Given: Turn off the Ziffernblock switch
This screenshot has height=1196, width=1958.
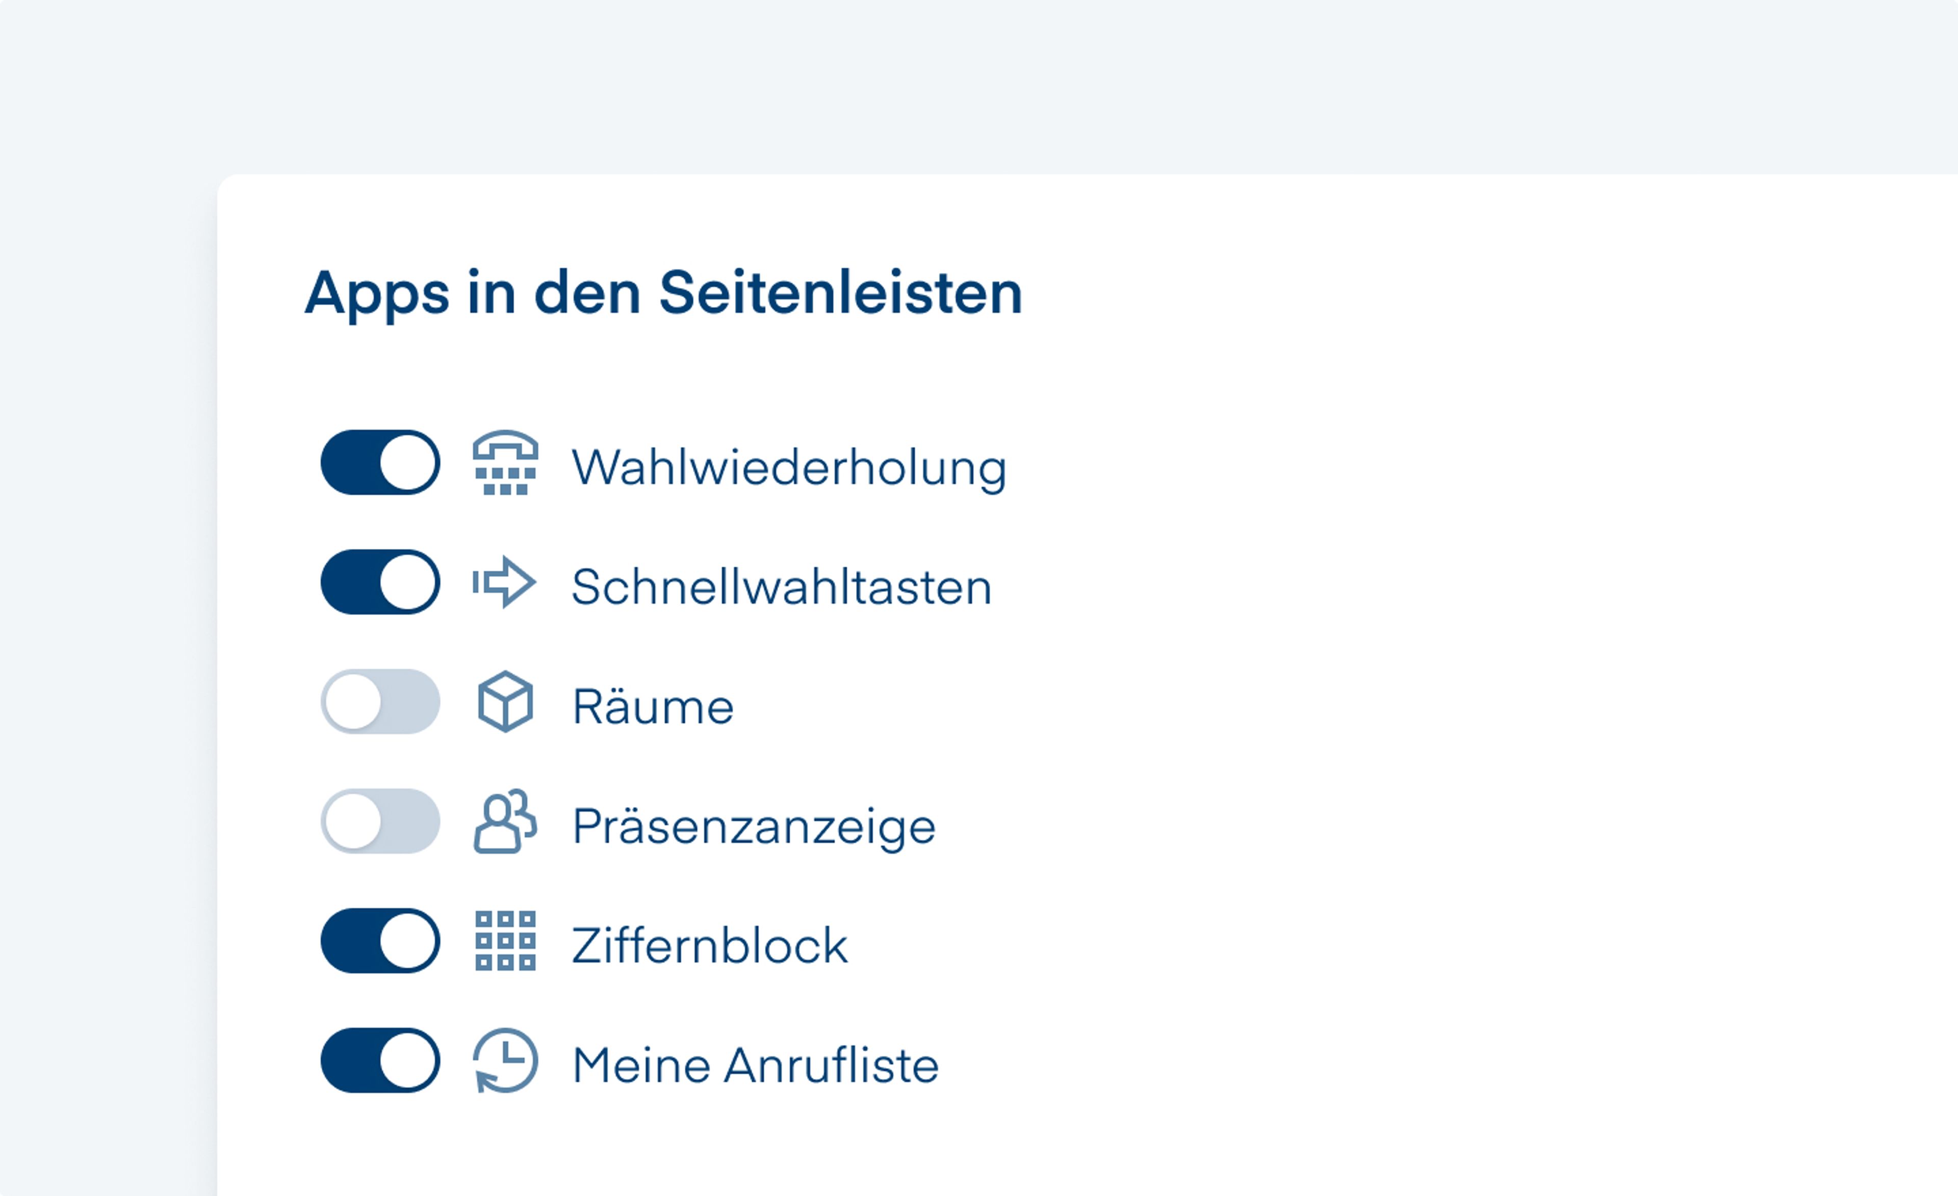Looking at the screenshot, I should [380, 941].
